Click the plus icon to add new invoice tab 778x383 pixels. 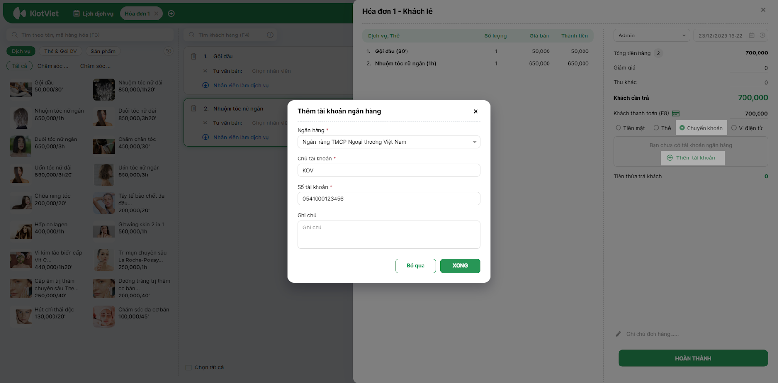(x=171, y=14)
